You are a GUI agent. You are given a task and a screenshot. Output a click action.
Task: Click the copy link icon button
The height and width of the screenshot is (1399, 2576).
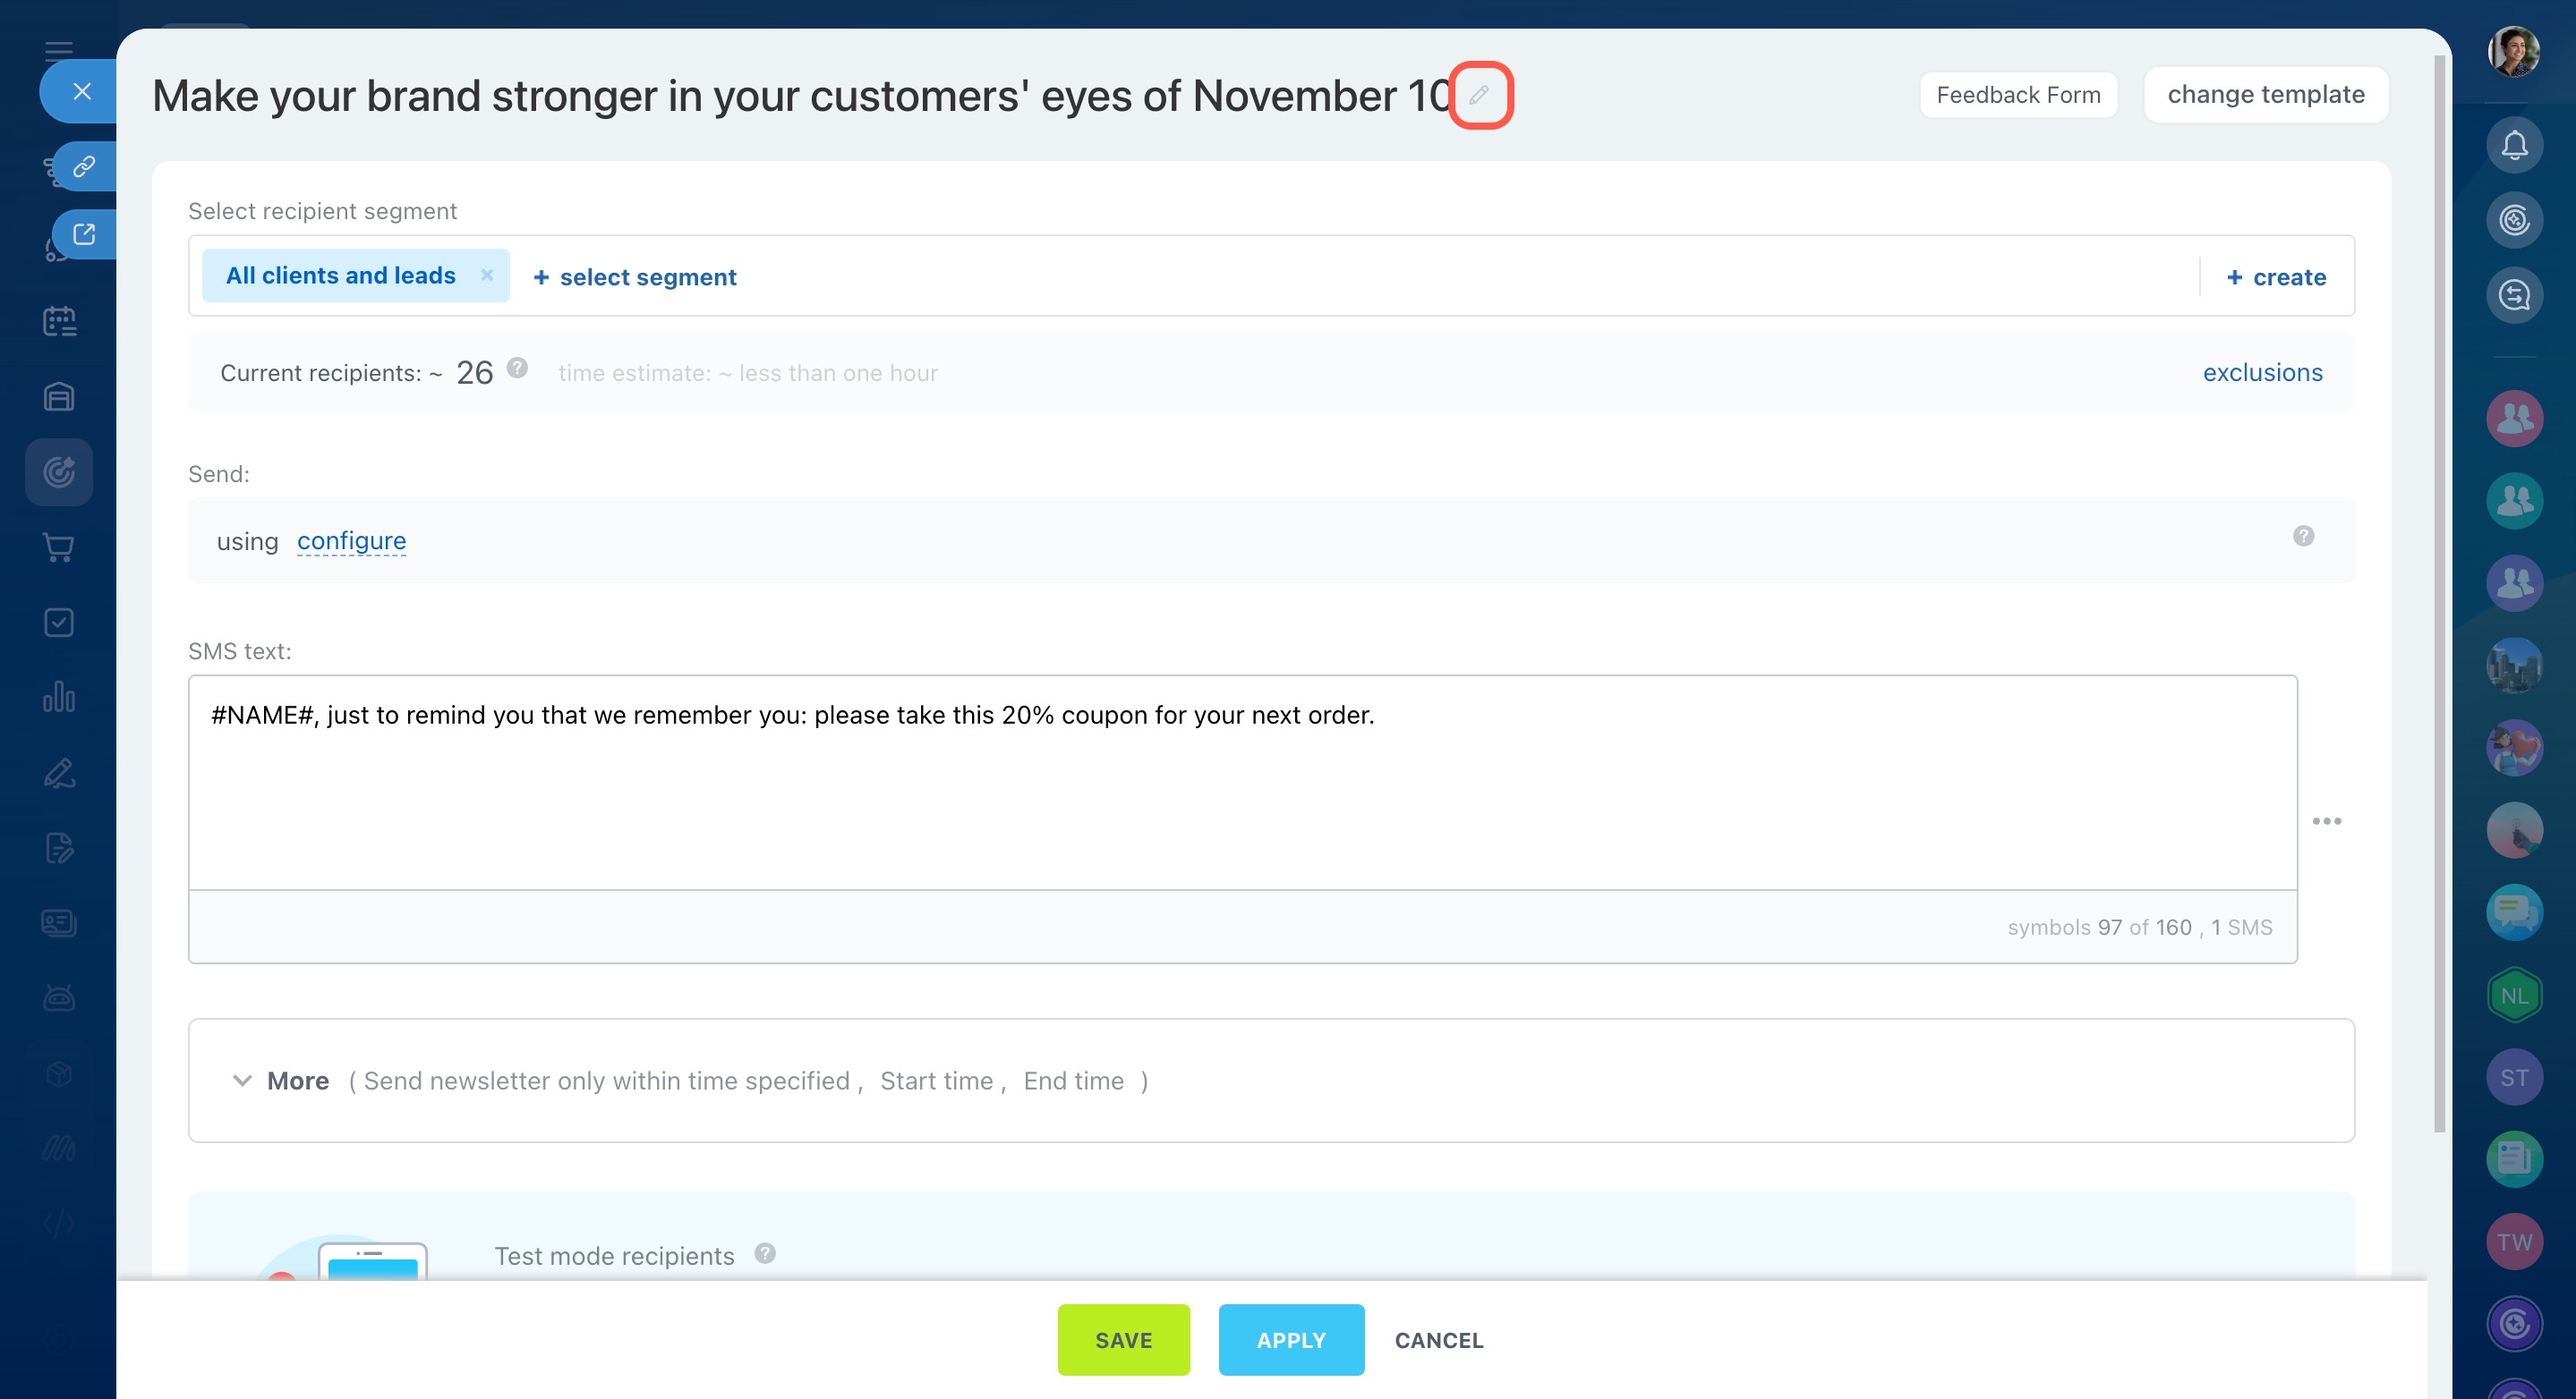84,165
